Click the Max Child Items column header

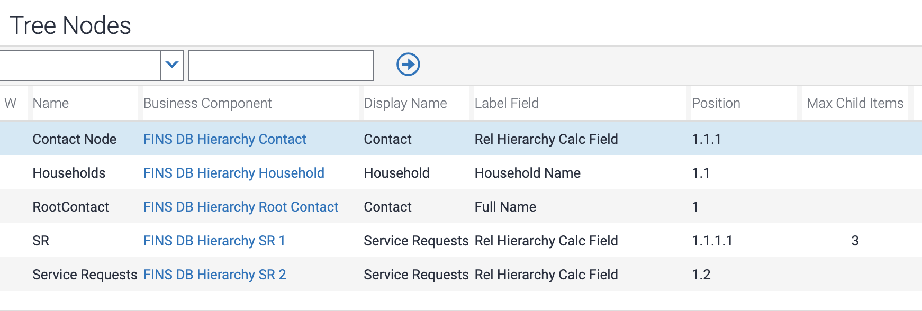click(855, 103)
